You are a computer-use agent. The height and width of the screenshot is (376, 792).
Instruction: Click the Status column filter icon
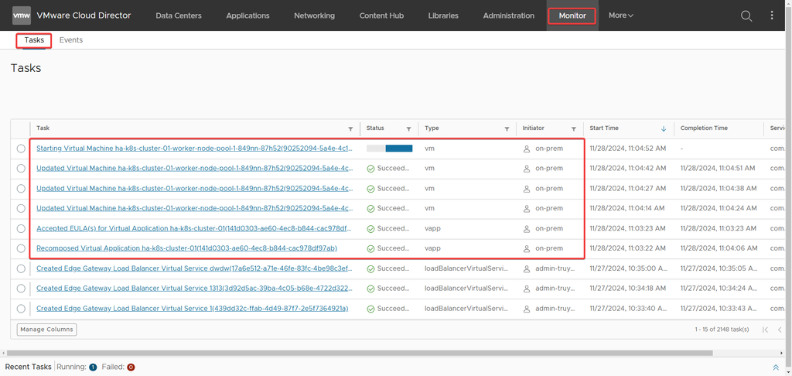point(408,129)
